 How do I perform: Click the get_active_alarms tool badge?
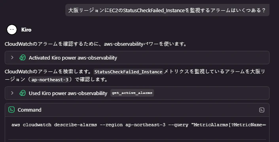132,93
